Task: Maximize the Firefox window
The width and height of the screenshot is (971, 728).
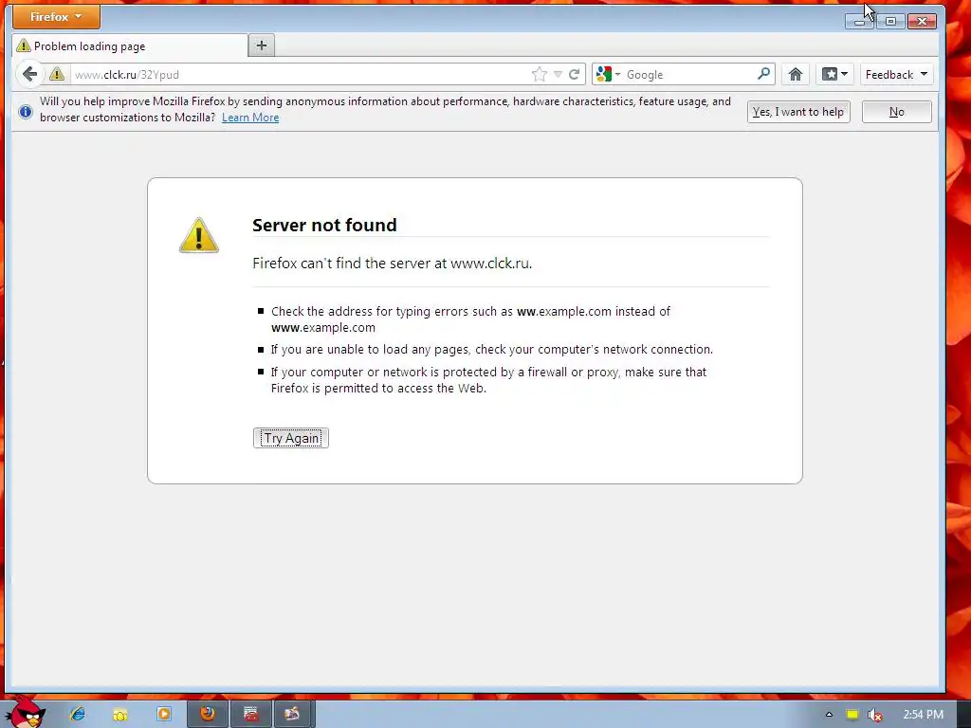Action: coord(890,22)
